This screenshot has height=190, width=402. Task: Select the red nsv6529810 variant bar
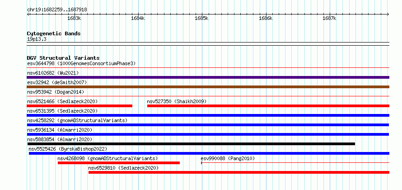[x=238, y=172]
